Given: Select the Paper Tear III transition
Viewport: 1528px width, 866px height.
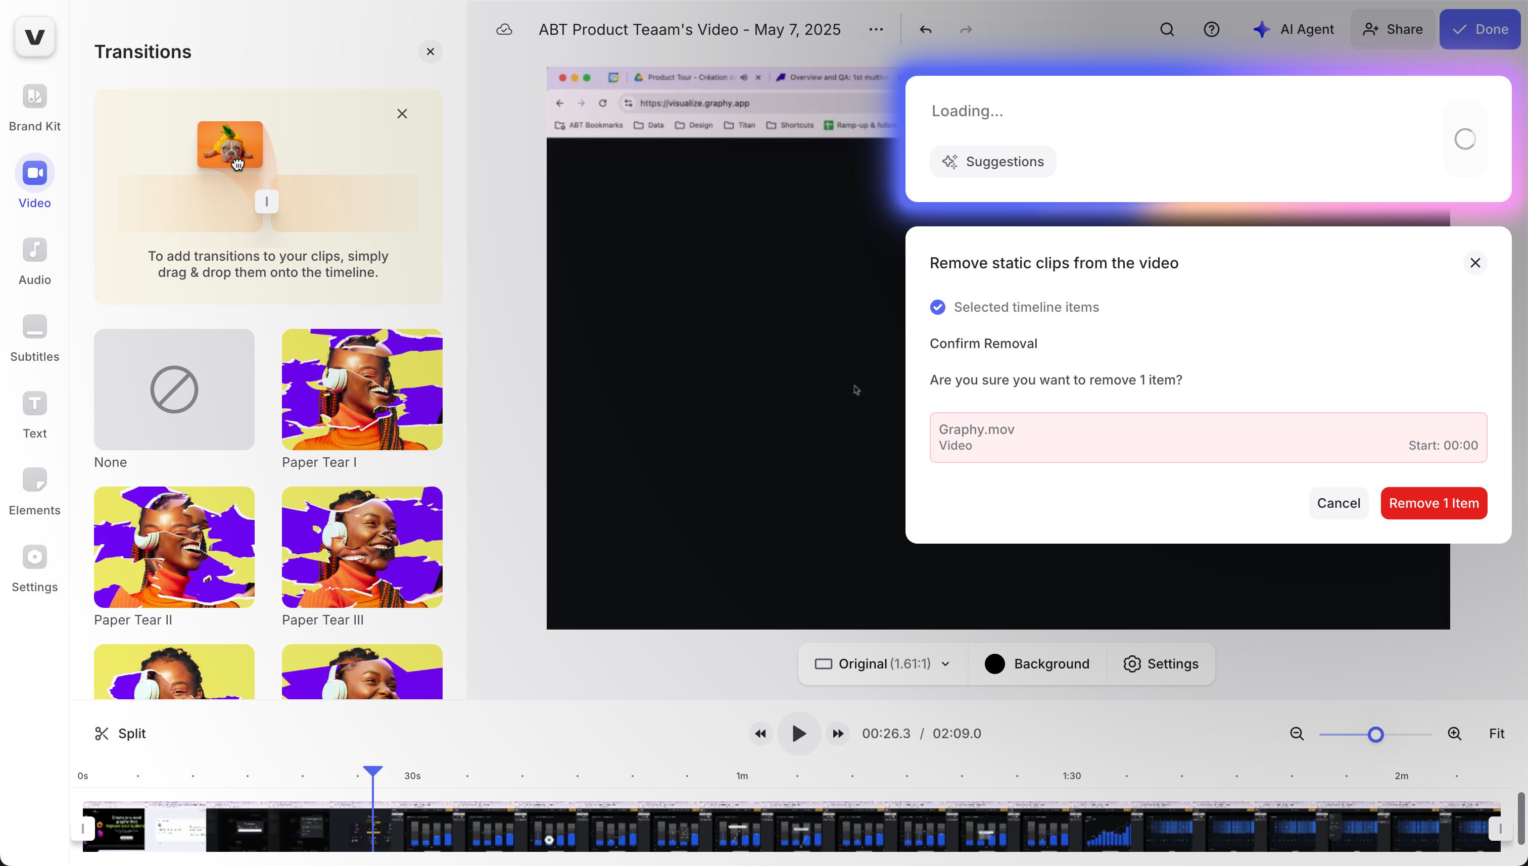Looking at the screenshot, I should (x=362, y=547).
